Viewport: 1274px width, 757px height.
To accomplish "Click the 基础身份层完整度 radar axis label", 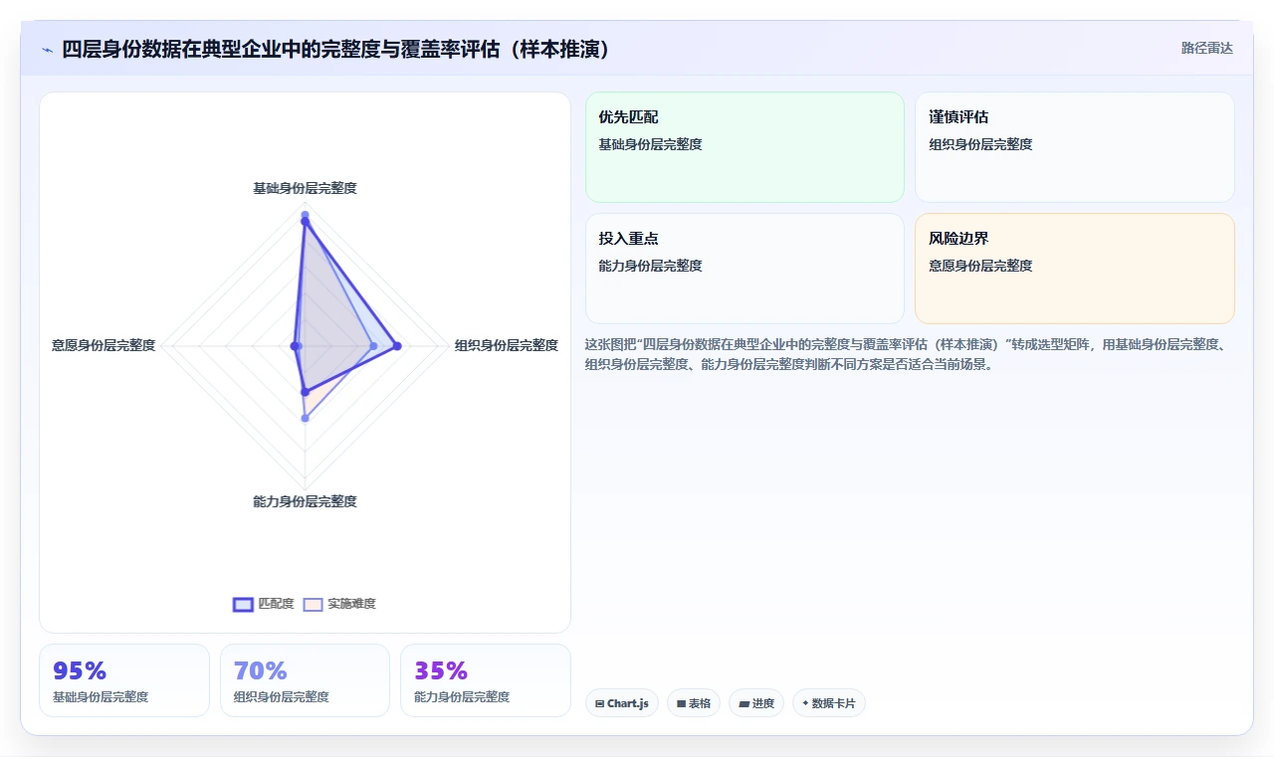I will point(305,188).
